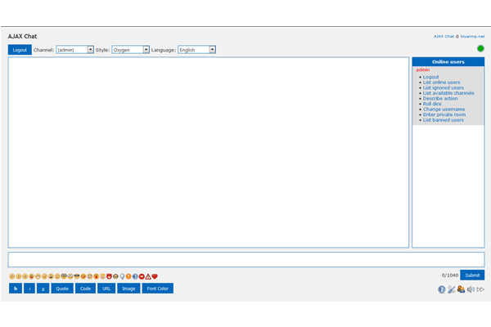Open the Font Color picker

157,289
